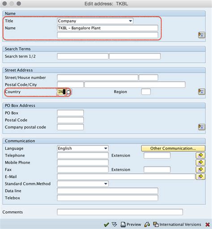Click the second Search term field
The height and width of the screenshot is (229, 212).
(x=135, y=56)
